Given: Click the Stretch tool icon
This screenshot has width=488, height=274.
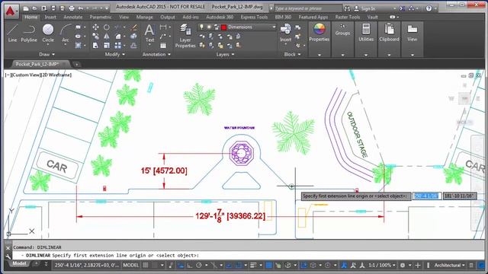Looking at the screenshot, I should coord(95,46).
